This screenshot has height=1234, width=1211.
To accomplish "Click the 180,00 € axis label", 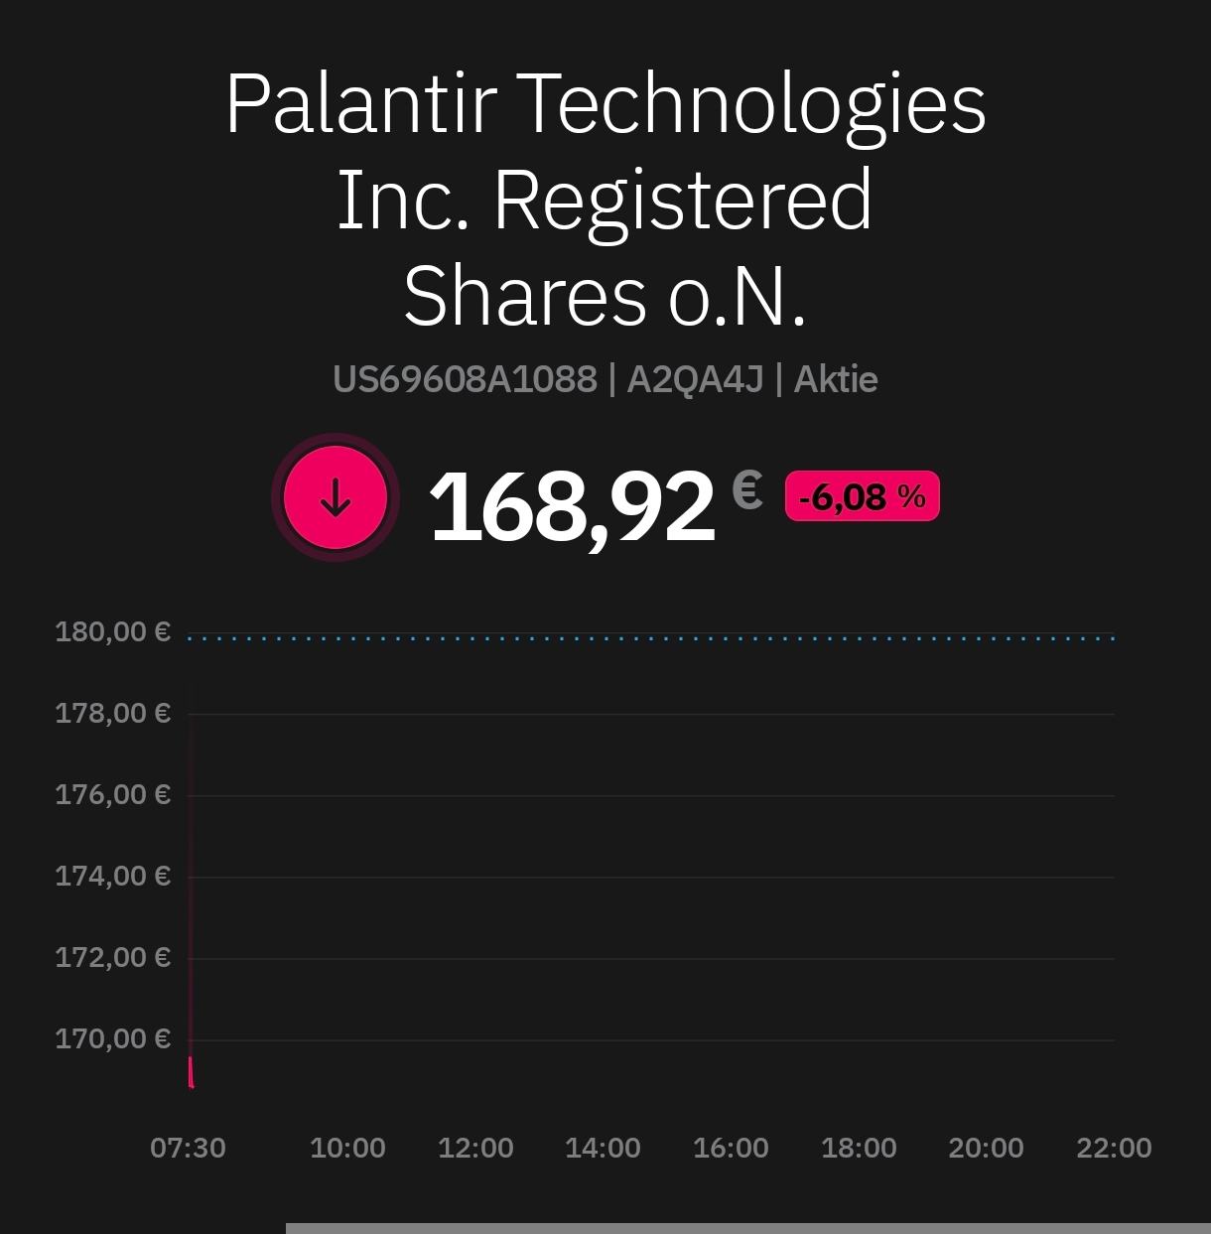I will 112,632.
